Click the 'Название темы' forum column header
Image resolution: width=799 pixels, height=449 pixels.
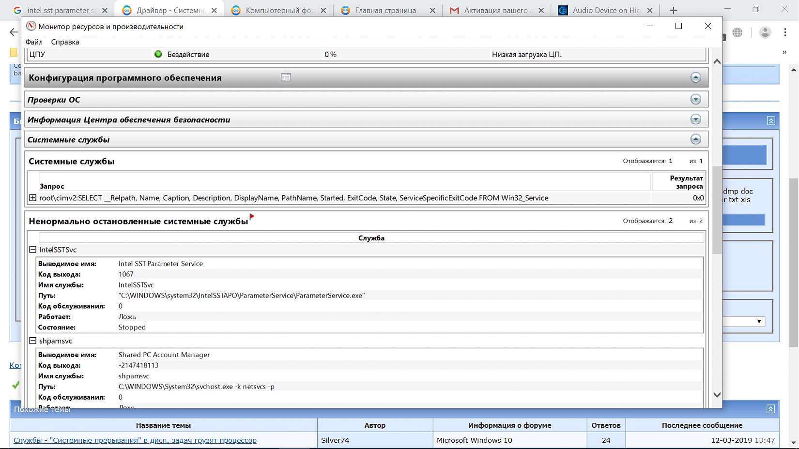pos(163,425)
